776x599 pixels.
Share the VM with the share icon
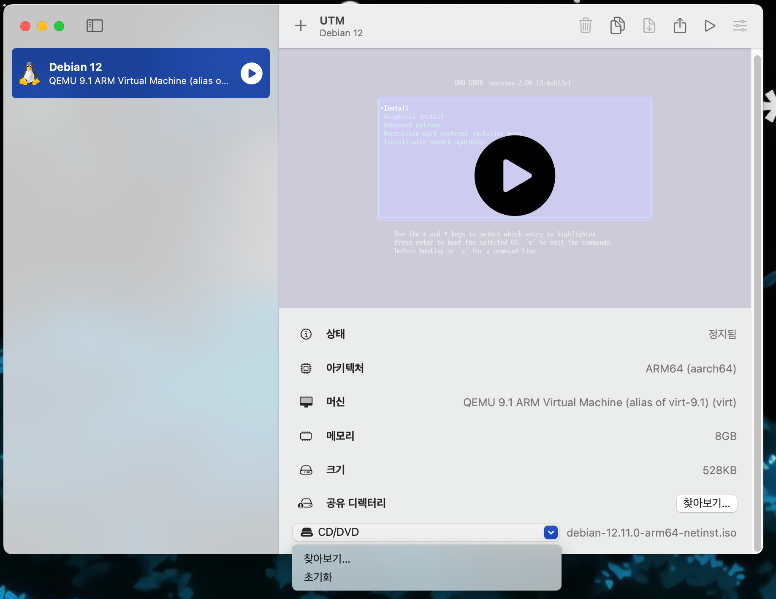tap(680, 26)
